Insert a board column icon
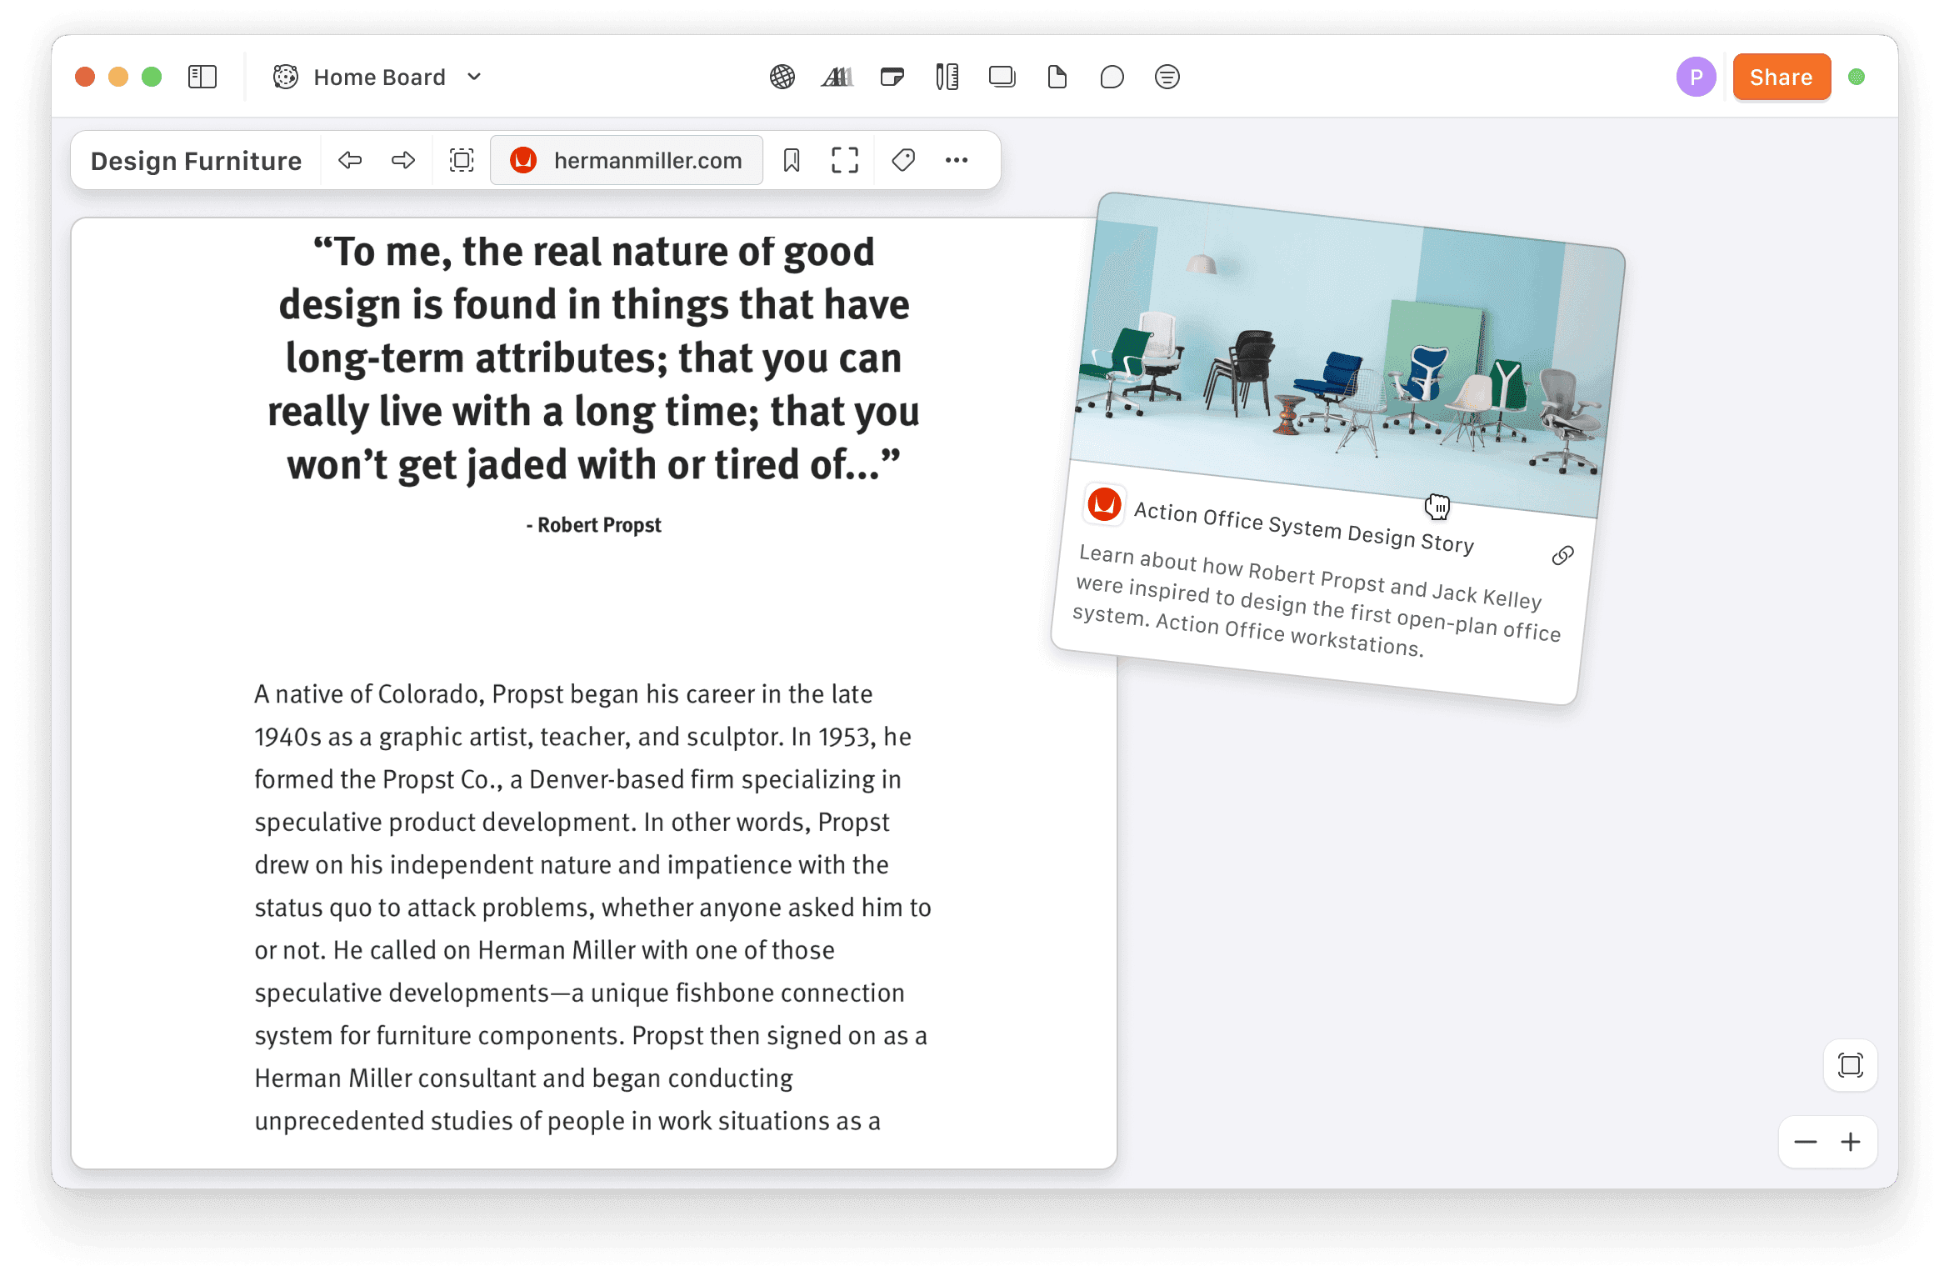 pos(947,78)
